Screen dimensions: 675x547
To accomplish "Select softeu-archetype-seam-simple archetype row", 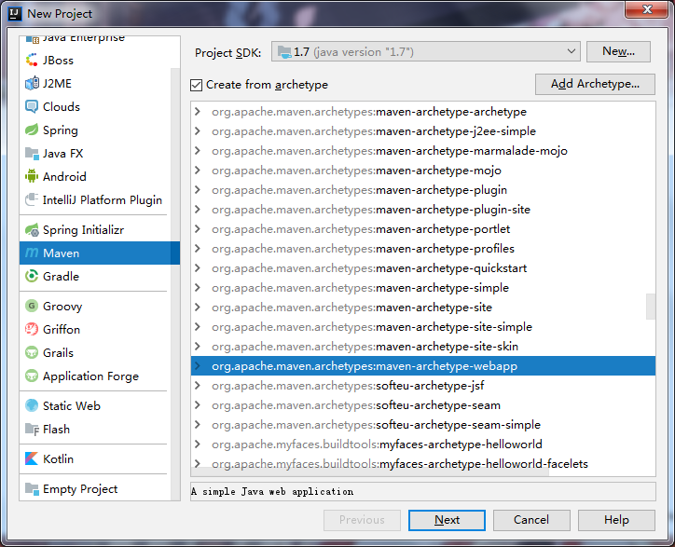I will point(423,425).
